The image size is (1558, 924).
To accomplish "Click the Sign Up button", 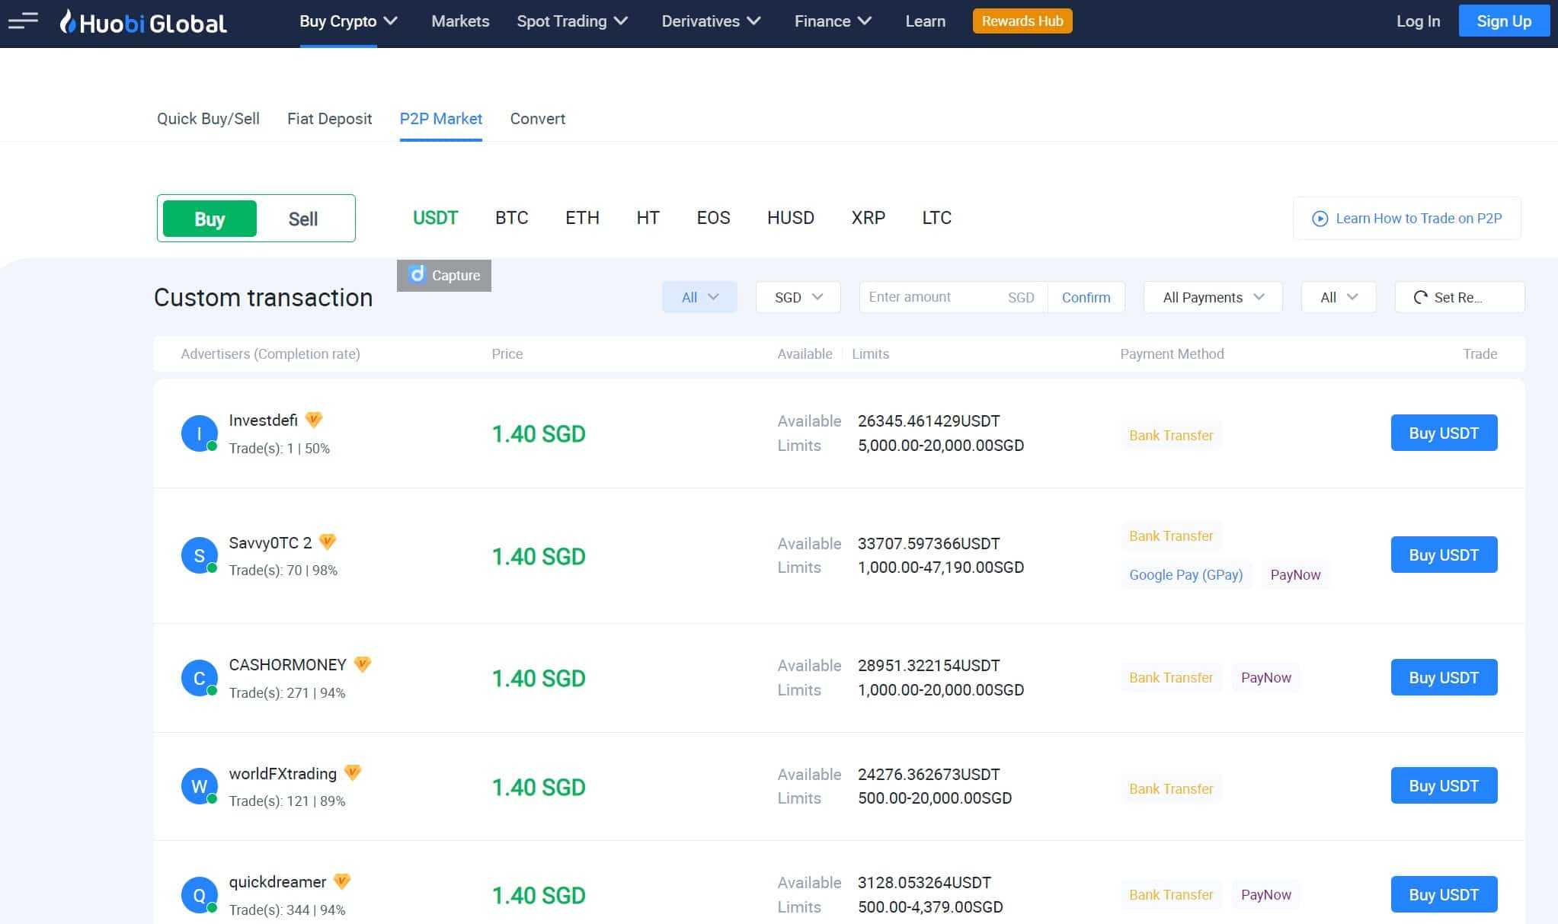I will pyautogui.click(x=1503, y=21).
